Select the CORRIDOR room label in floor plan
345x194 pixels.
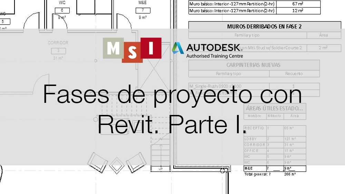[x=58, y=43]
